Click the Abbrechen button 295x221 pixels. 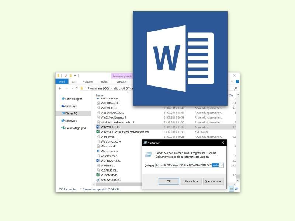pyautogui.click(x=191, y=181)
